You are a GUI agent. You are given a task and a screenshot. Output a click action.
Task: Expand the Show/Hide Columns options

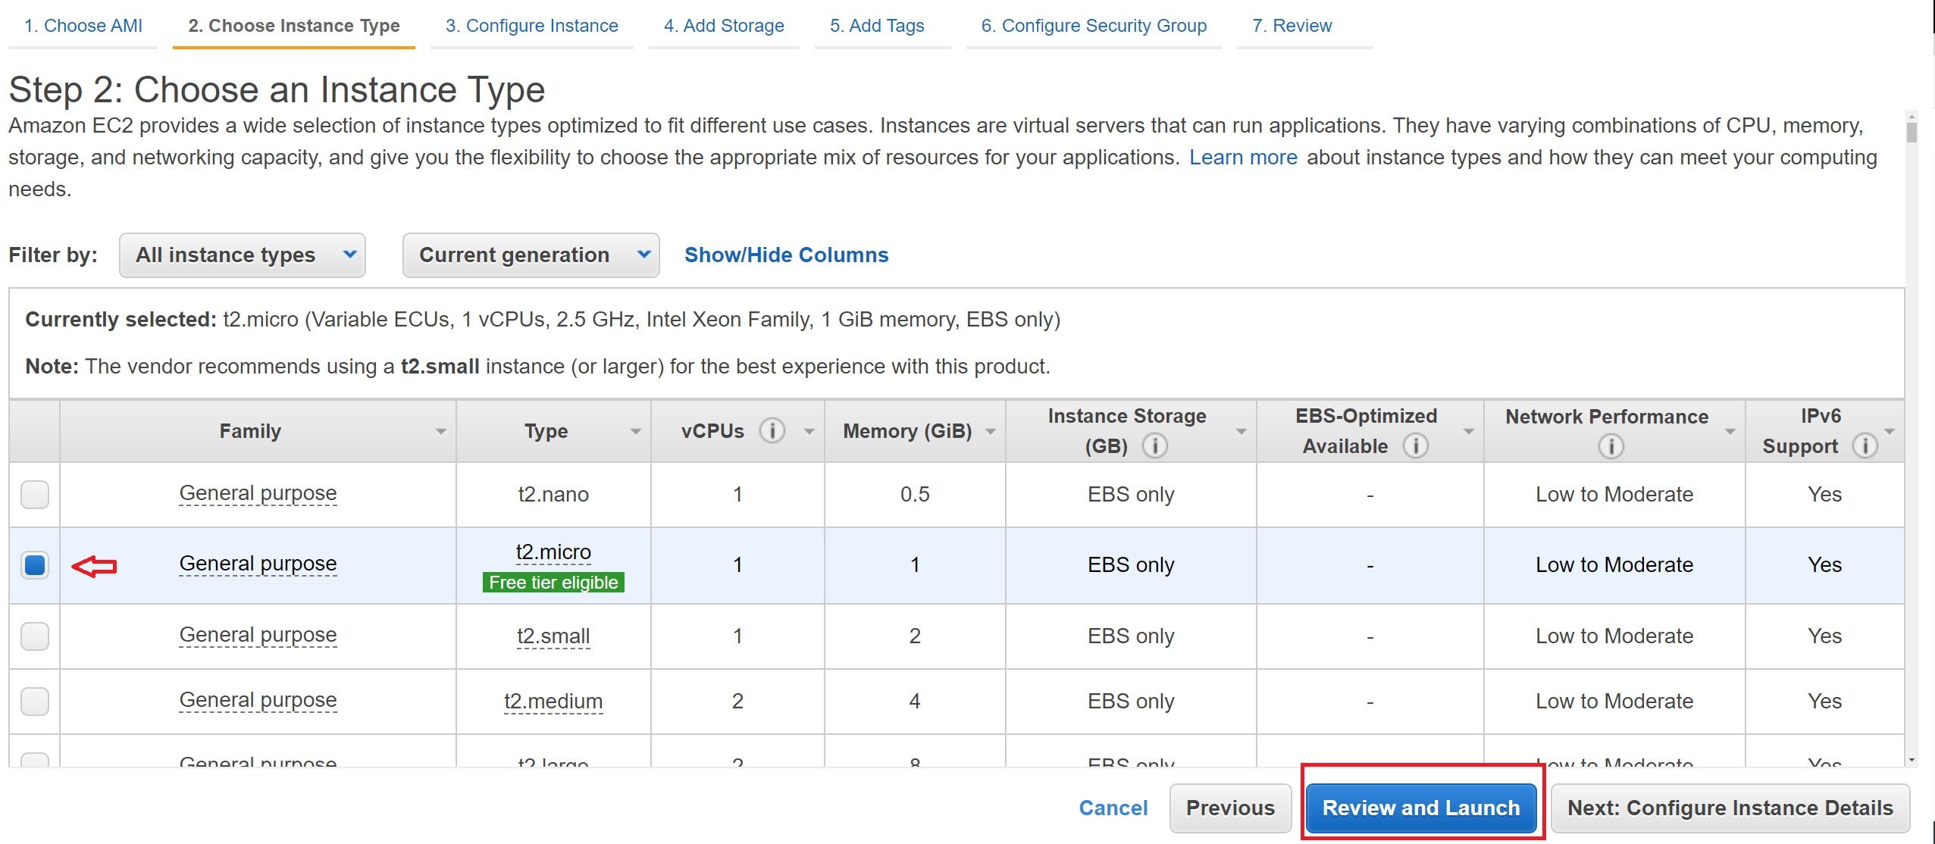click(786, 255)
